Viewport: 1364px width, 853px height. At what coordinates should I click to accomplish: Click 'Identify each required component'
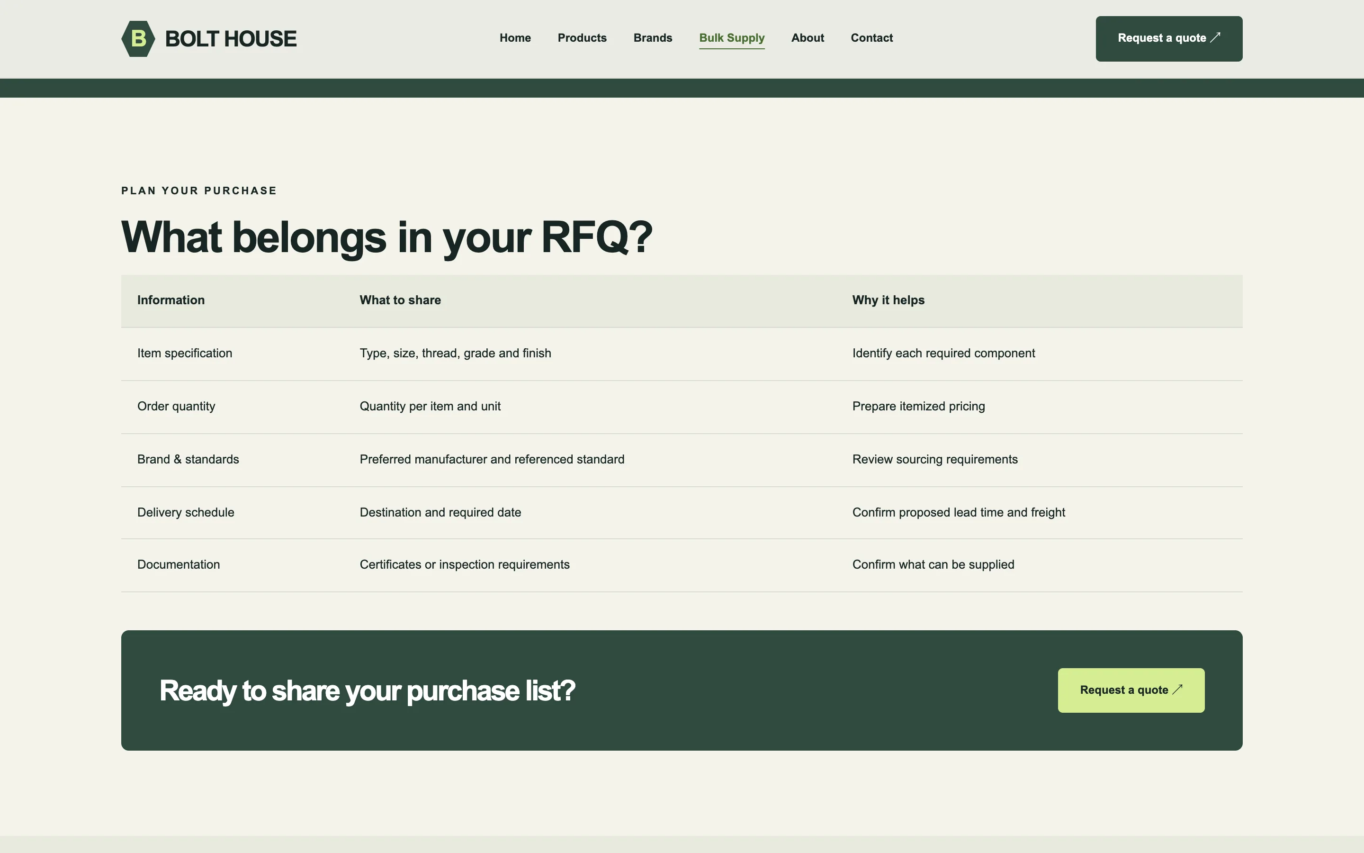coord(943,353)
